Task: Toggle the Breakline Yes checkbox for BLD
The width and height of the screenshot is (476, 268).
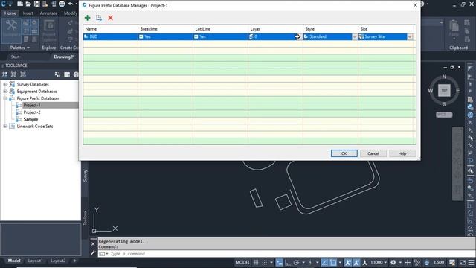Action: pos(141,36)
